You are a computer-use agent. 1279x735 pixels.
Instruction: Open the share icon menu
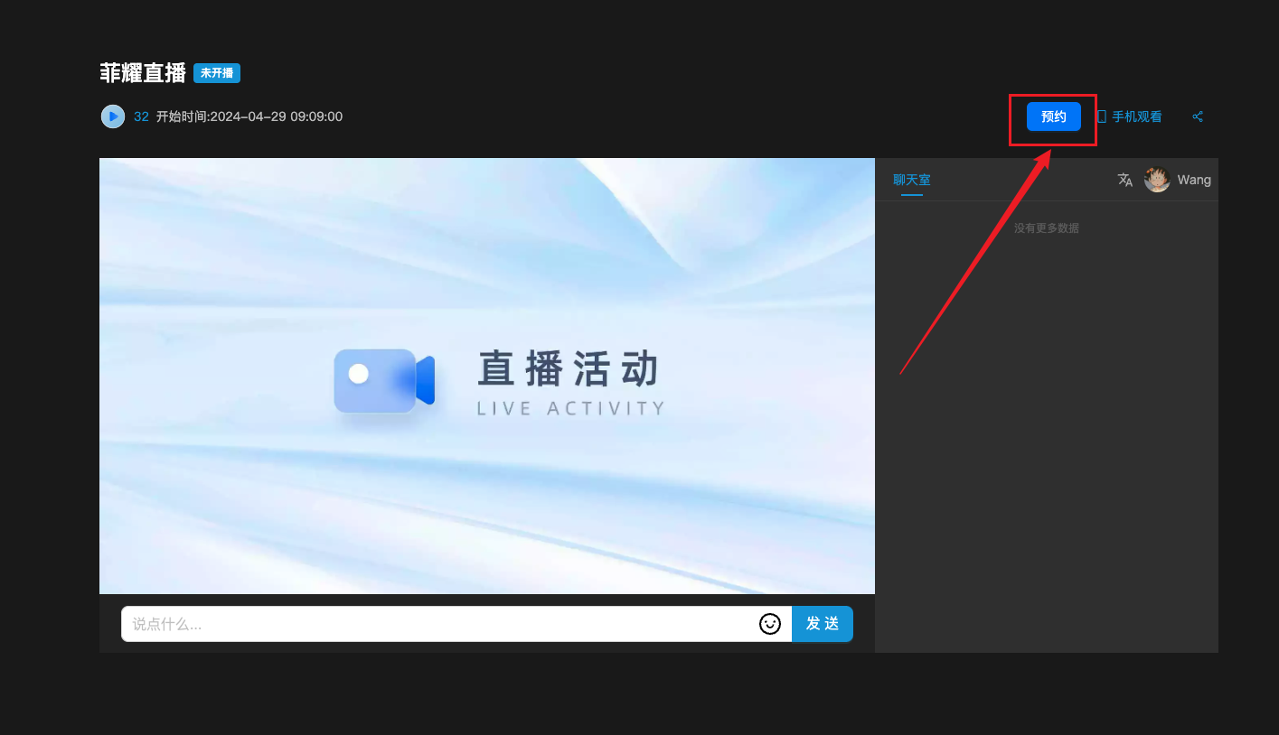[1198, 116]
